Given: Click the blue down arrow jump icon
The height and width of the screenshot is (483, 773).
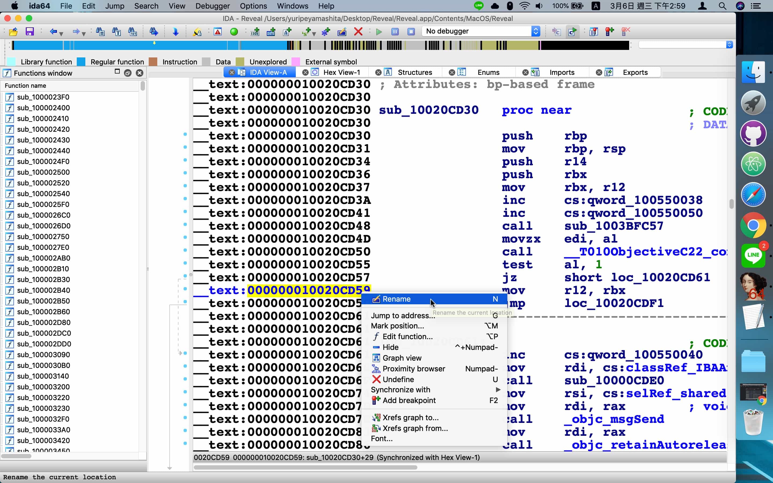Looking at the screenshot, I should [x=175, y=31].
